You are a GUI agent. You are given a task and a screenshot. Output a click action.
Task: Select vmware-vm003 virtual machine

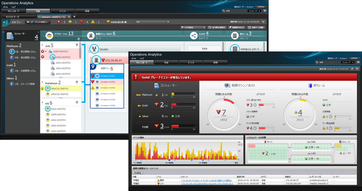[107, 88]
